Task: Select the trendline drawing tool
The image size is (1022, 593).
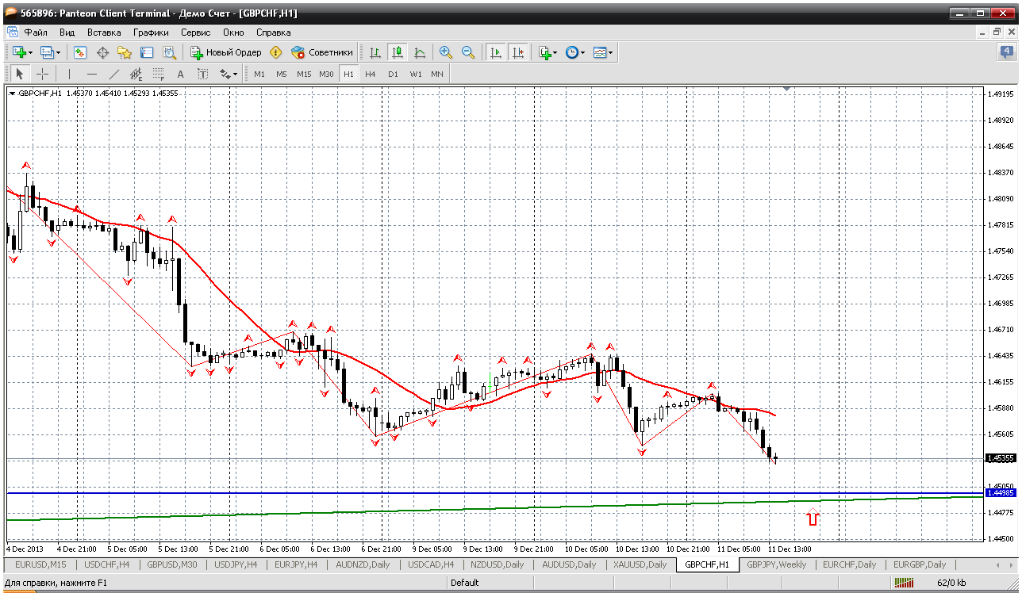Action: click(x=114, y=74)
